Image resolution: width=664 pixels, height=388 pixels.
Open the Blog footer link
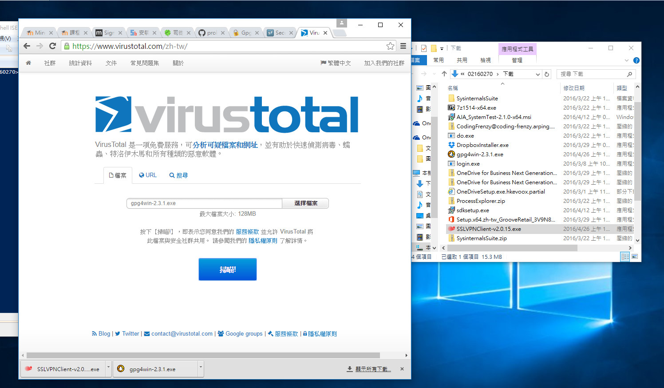click(x=101, y=334)
